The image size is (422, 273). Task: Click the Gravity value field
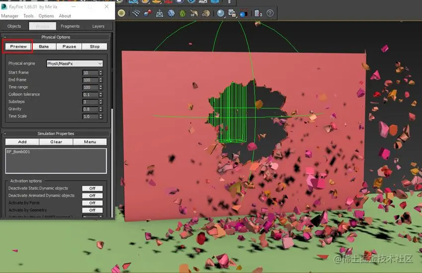pyautogui.click(x=90, y=109)
